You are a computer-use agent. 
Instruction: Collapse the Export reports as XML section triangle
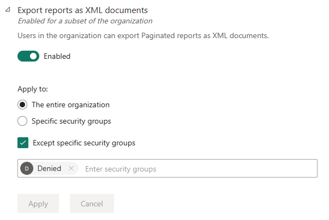click(7, 10)
